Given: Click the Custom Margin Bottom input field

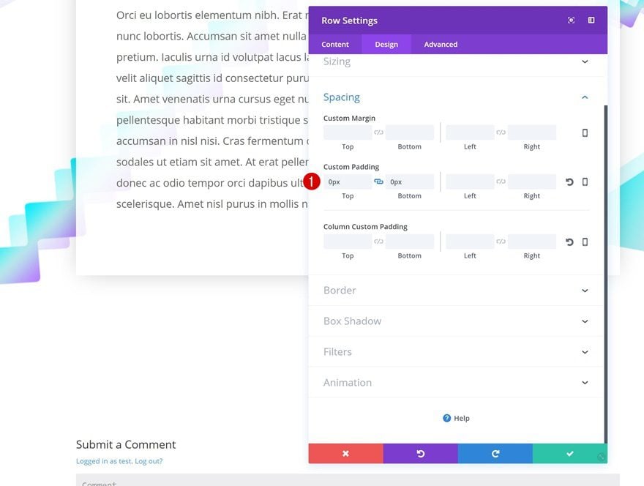Looking at the screenshot, I should click(410, 132).
